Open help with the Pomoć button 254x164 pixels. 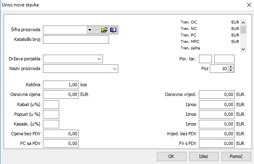click(x=236, y=156)
